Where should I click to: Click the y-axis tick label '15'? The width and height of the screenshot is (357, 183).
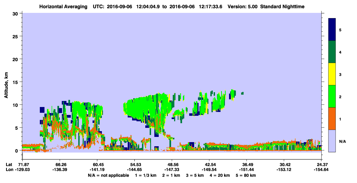(16, 82)
